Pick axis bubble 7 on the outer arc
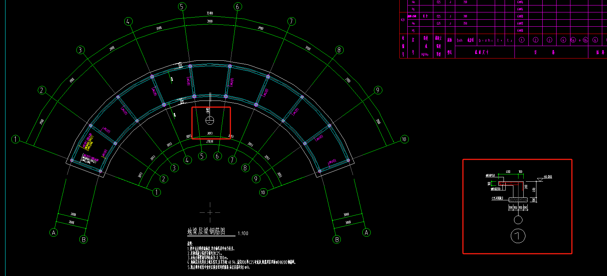The width and height of the screenshot is (607, 276). point(291,21)
